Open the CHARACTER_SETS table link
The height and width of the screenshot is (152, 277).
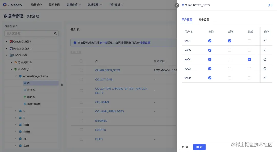point(107,70)
